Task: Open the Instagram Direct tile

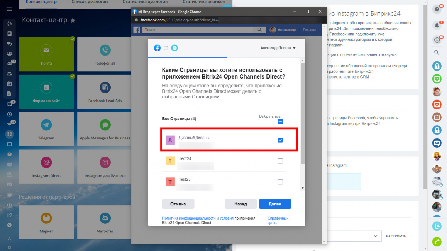Action: click(x=46, y=167)
